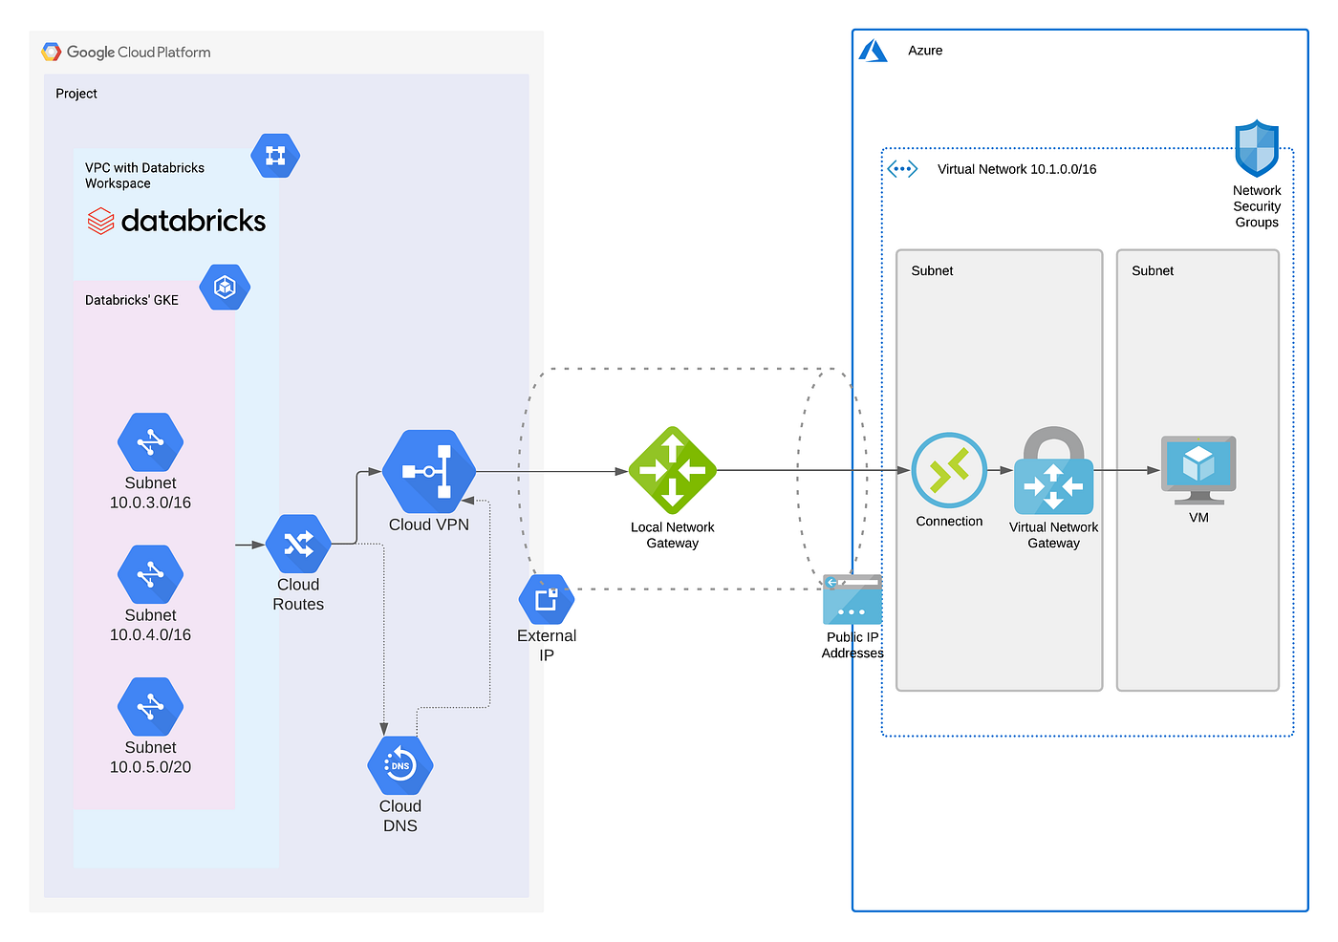Open the Cloud DNS icon
The height and width of the screenshot is (942, 1338).
(399, 765)
